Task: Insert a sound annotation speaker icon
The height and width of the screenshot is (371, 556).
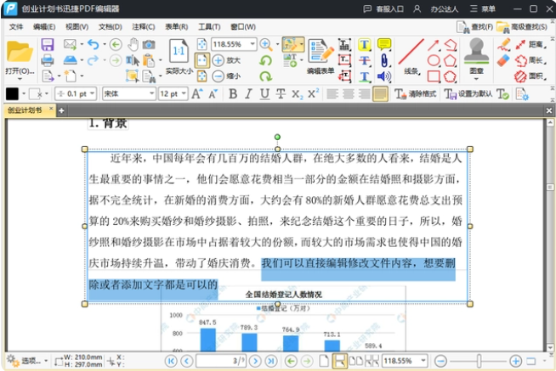Action: (x=384, y=76)
